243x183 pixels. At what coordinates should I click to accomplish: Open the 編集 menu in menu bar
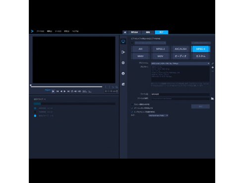click(50, 31)
